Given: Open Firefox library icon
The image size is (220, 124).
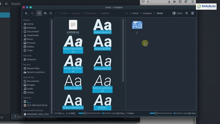Looking at the screenshot, I should pos(175,2).
